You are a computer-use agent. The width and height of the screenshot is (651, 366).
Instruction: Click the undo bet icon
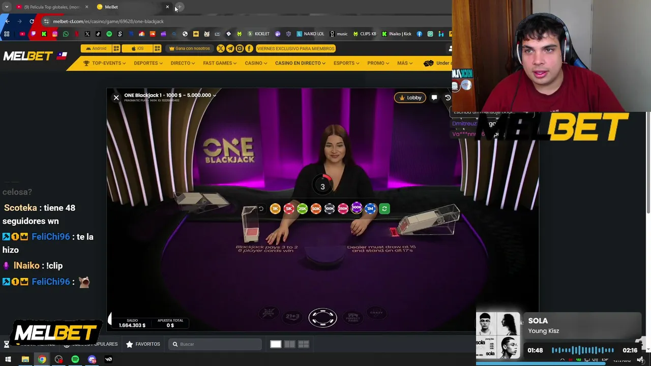coord(261,208)
